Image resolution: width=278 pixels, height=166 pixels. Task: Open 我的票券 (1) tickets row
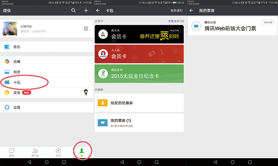(x=139, y=122)
